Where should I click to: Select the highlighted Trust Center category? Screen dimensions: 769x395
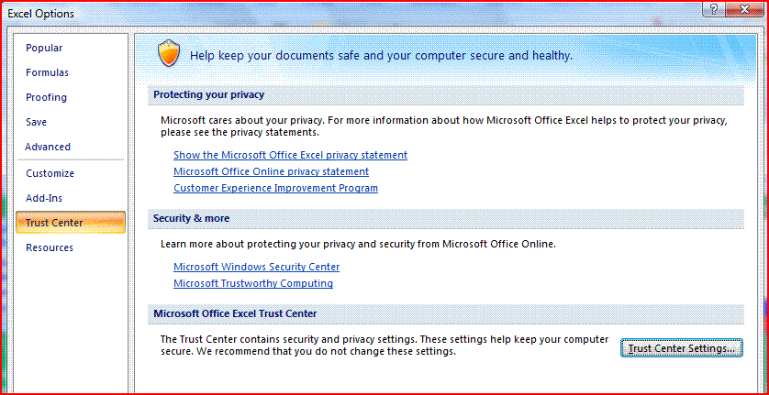click(55, 223)
